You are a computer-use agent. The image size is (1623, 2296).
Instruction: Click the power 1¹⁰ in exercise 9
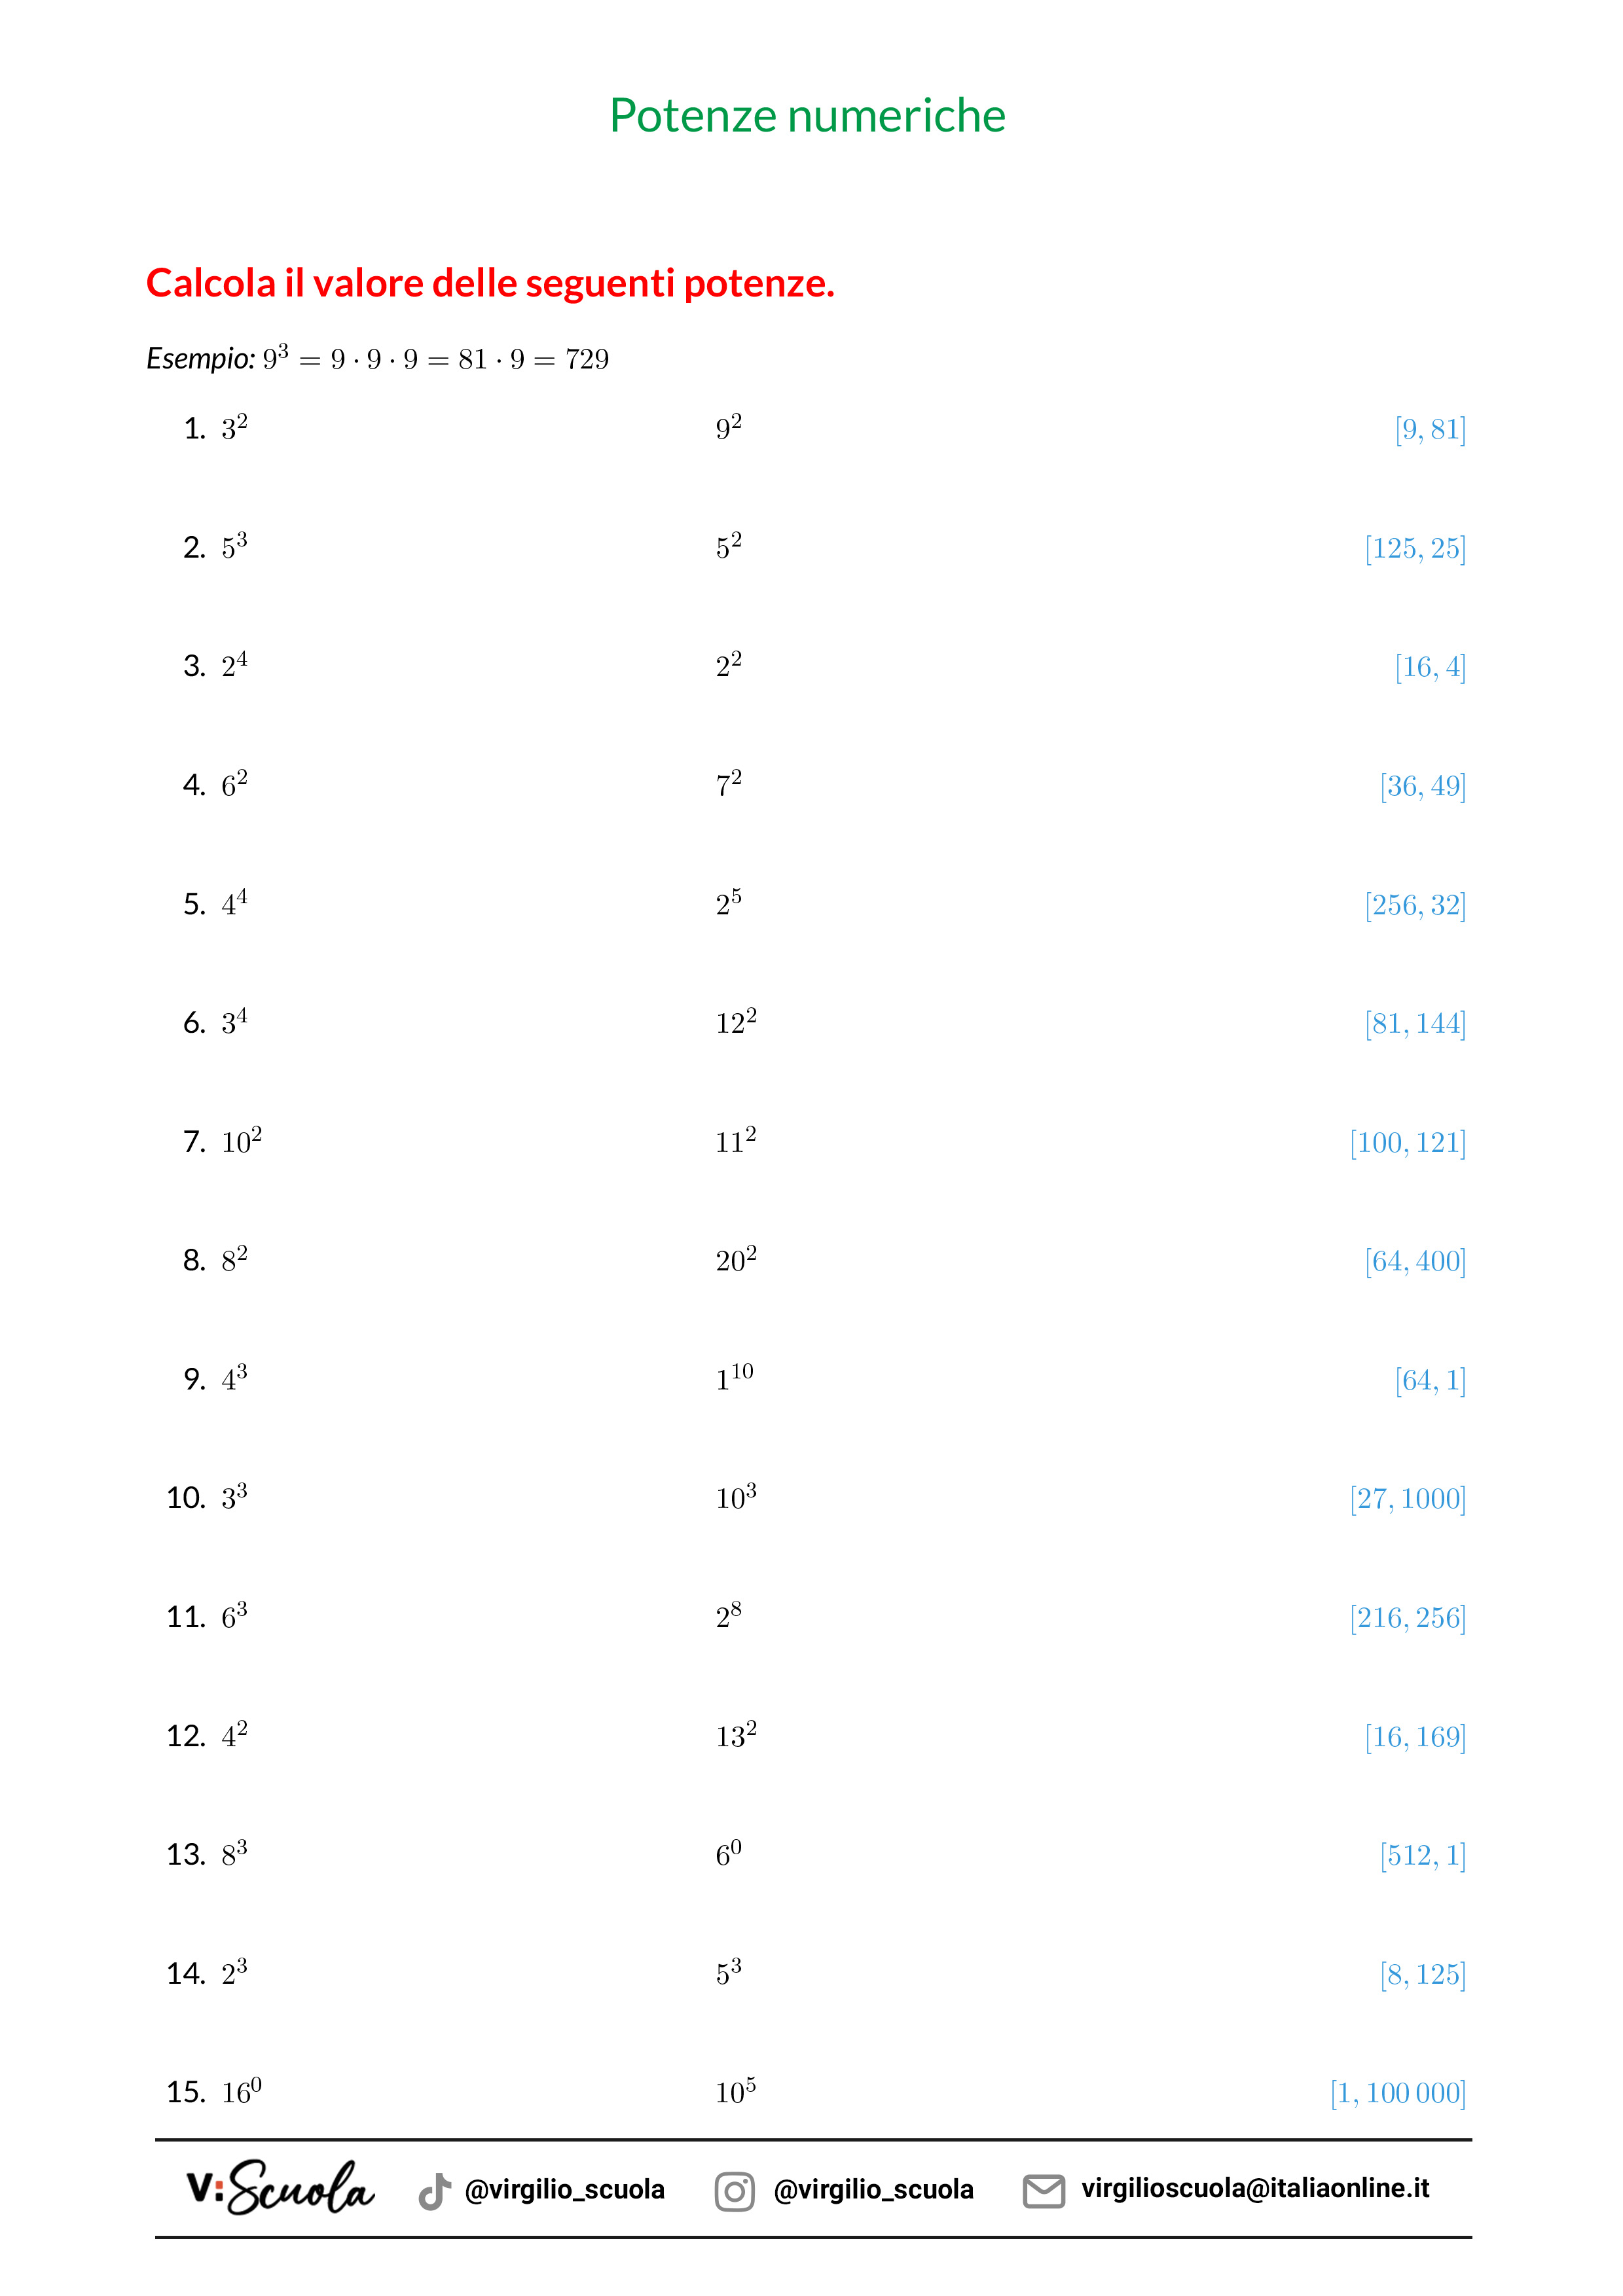pyautogui.click(x=734, y=1378)
